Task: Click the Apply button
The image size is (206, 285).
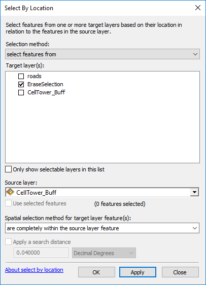Action: 138,272
